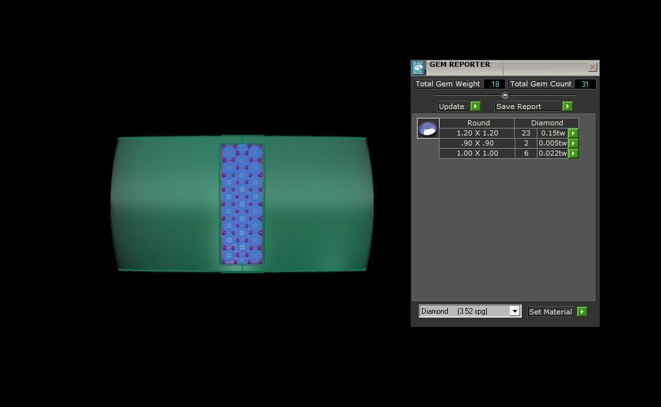Select the Total Gem Count value field

[x=585, y=84]
